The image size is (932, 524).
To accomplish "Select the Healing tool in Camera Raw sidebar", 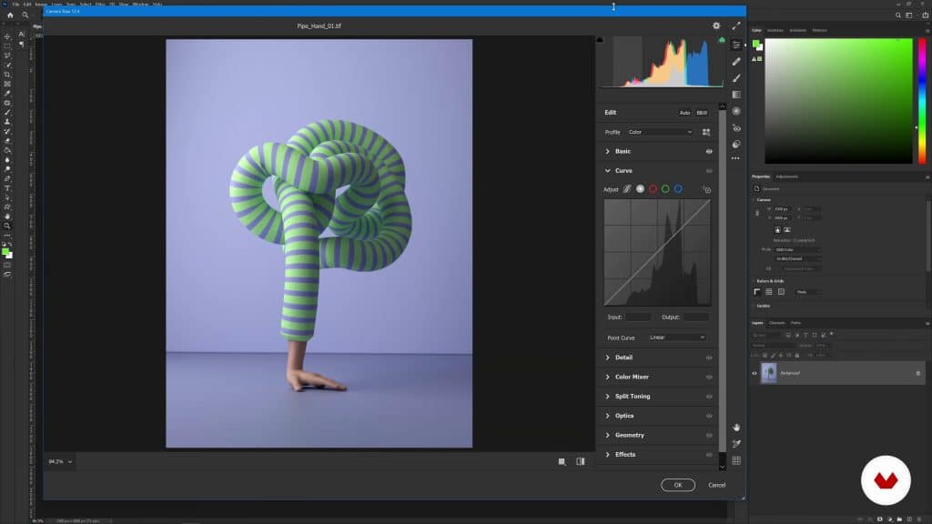I will pos(736,61).
